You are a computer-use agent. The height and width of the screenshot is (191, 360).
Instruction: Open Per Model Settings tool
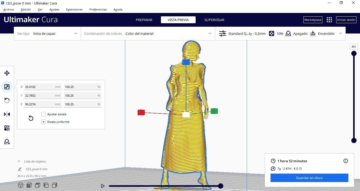coord(7,128)
